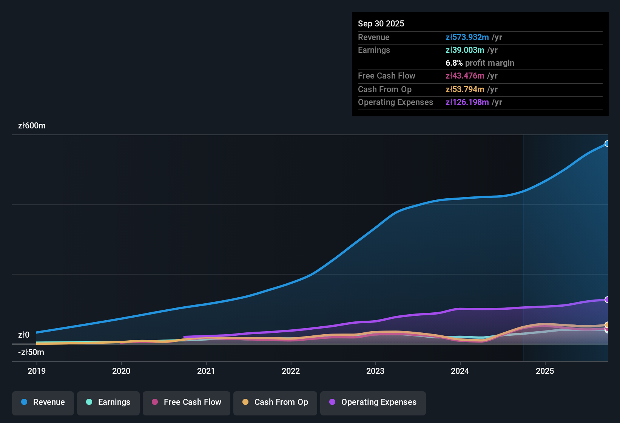Image resolution: width=620 pixels, height=423 pixels.
Task: Click the pink Free Cash Flow dot icon
Action: tap(154, 402)
